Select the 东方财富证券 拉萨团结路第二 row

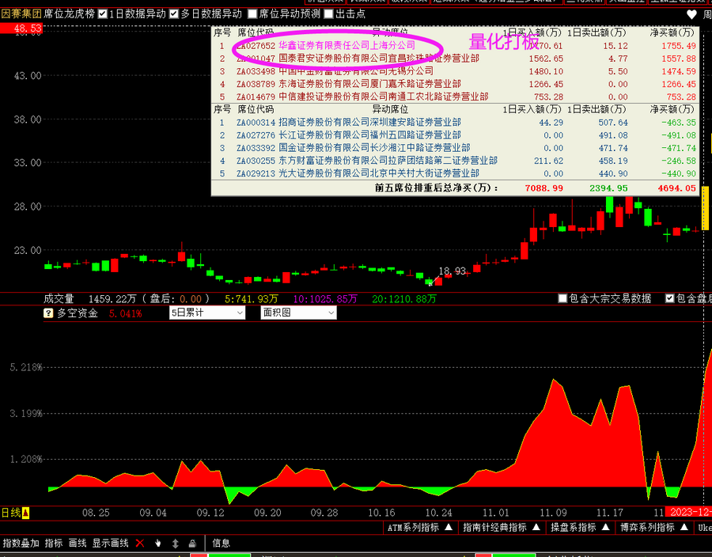455,161
